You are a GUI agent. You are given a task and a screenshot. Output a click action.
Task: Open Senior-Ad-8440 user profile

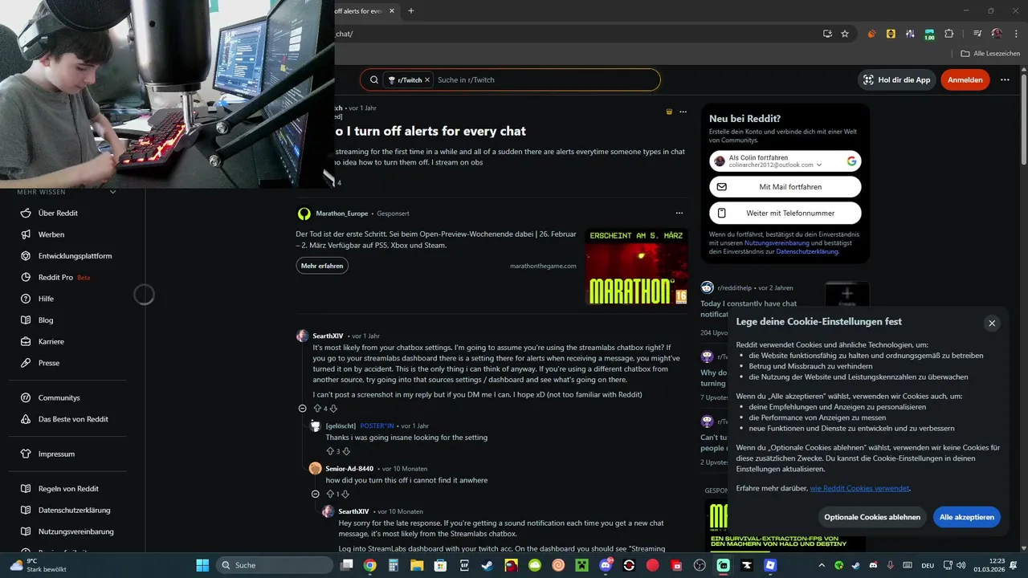[349, 468]
